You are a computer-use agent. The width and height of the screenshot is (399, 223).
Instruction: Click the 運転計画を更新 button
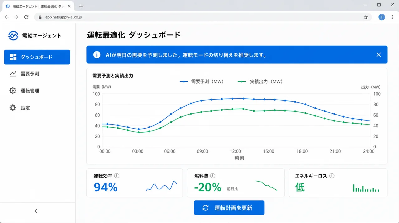(229, 208)
